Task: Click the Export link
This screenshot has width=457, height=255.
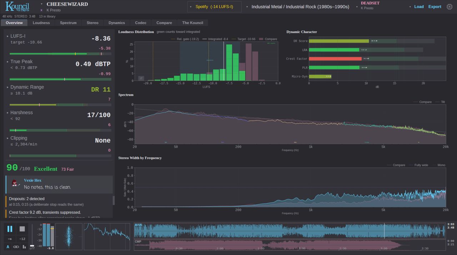Action: click(x=435, y=7)
